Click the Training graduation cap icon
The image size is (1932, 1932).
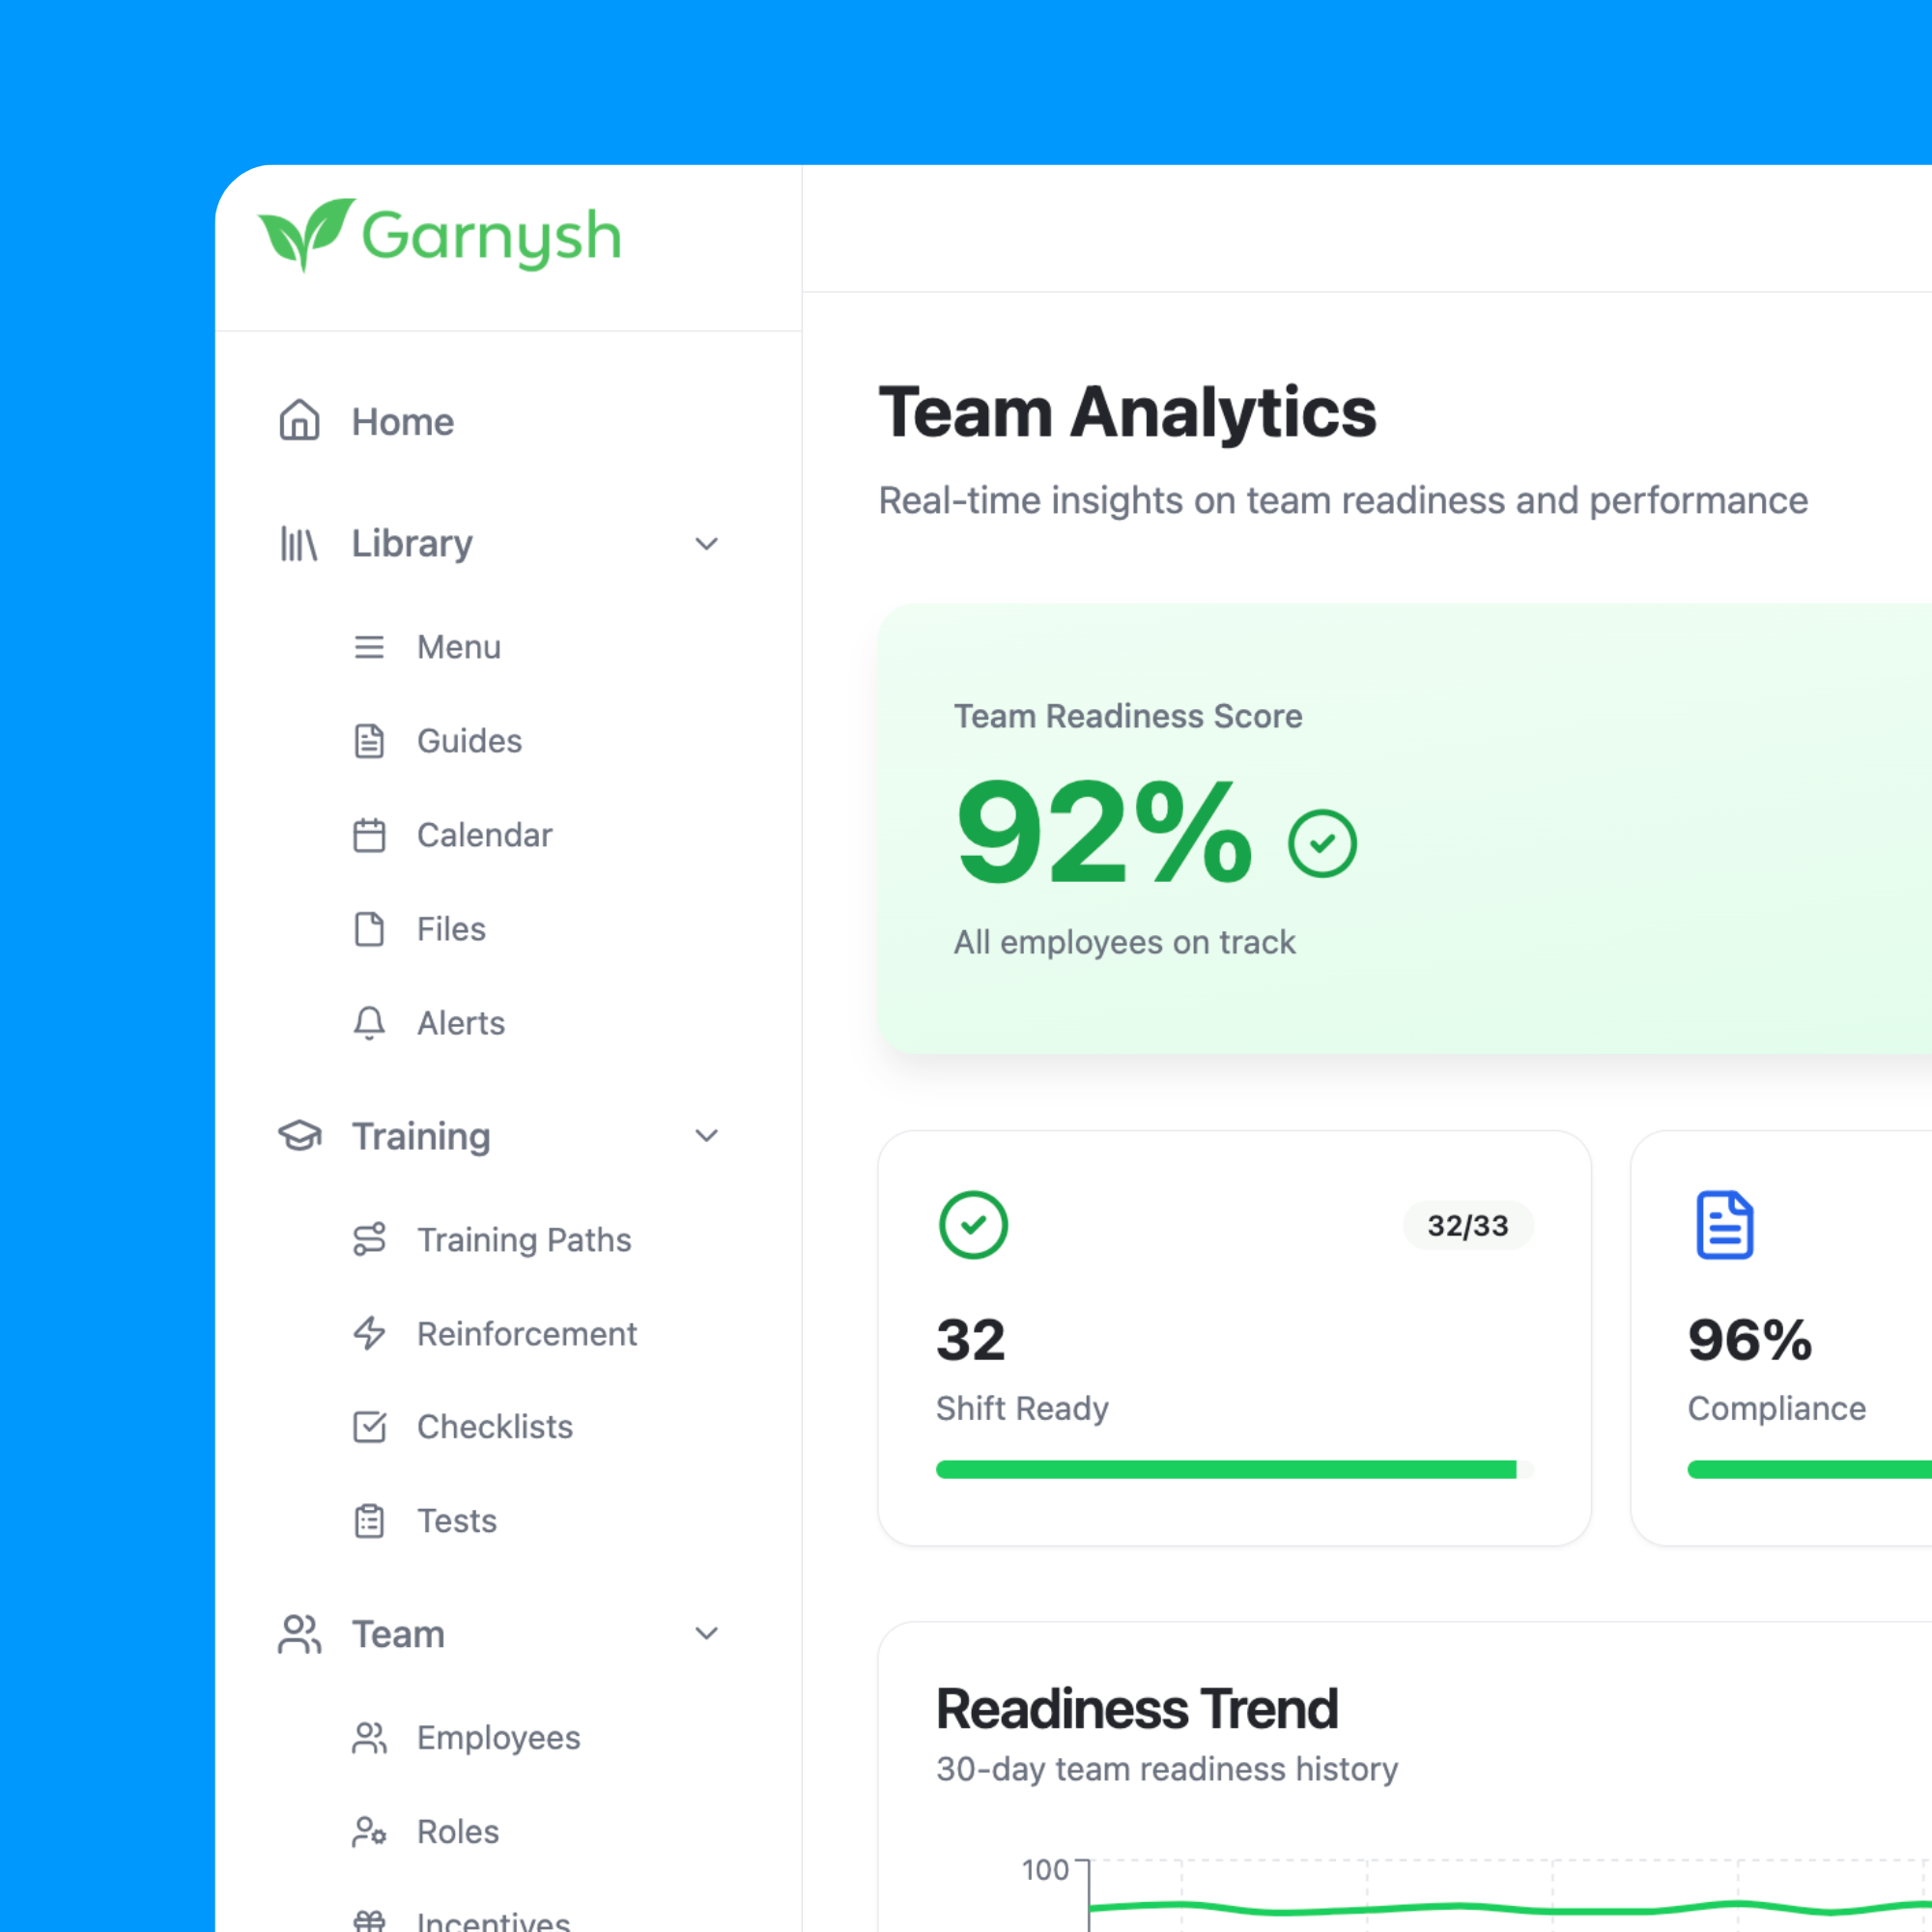299,1136
